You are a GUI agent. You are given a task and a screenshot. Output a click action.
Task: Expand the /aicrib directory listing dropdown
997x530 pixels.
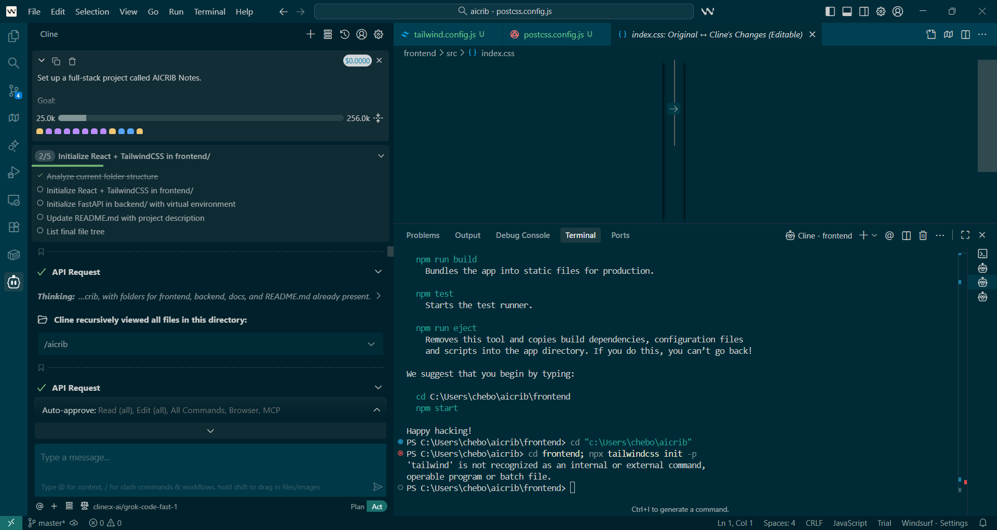coord(371,344)
